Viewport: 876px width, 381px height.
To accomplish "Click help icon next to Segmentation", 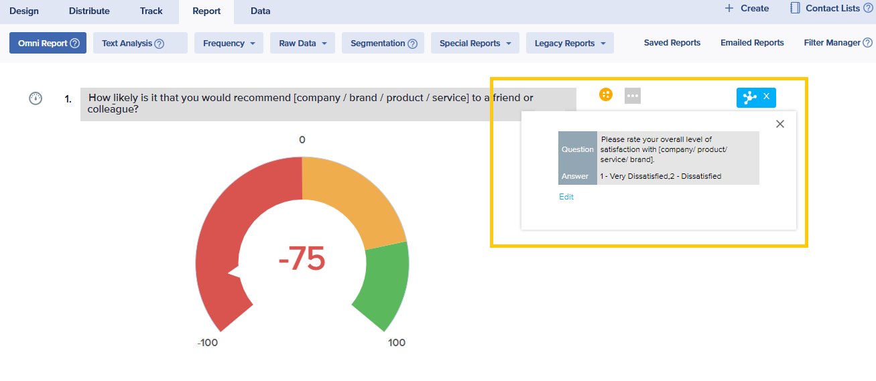I will click(x=413, y=44).
